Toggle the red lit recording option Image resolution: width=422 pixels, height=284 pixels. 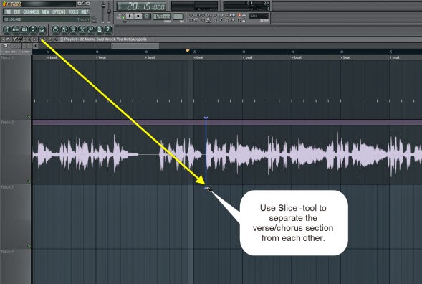tap(239, 16)
